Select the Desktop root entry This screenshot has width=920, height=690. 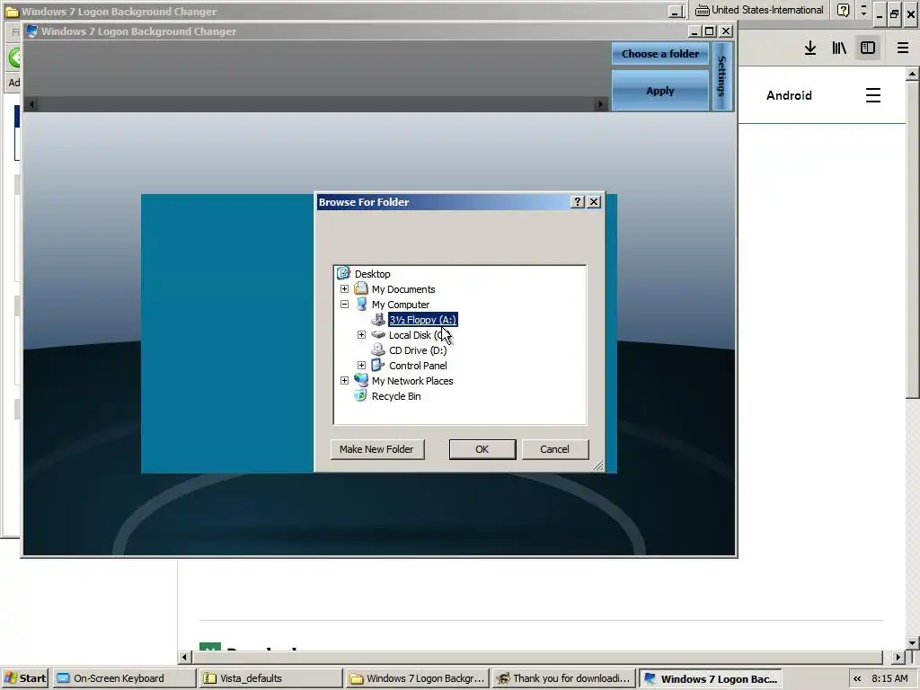coord(372,273)
